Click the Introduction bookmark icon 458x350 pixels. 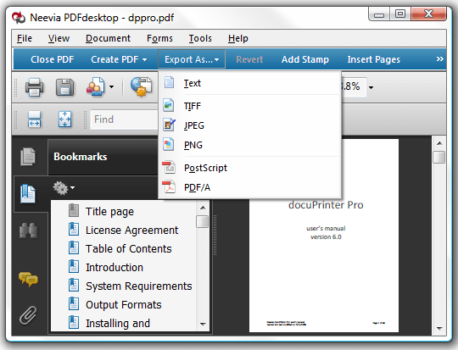[74, 266]
